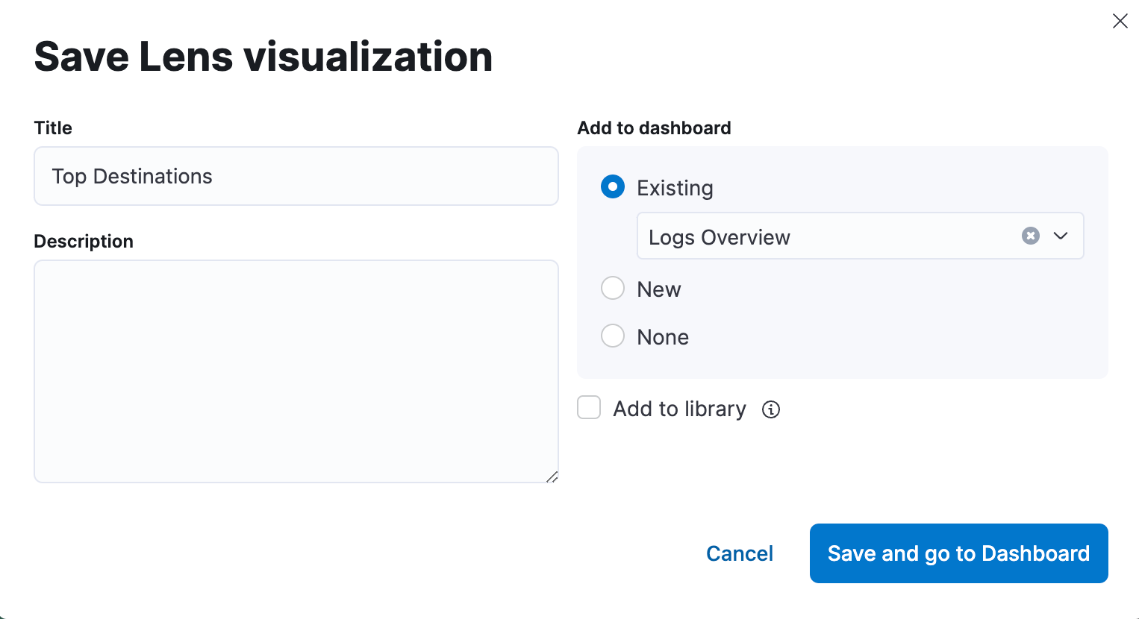The image size is (1139, 619).
Task: Grab the Description textarea resize handle
Action: [552, 477]
